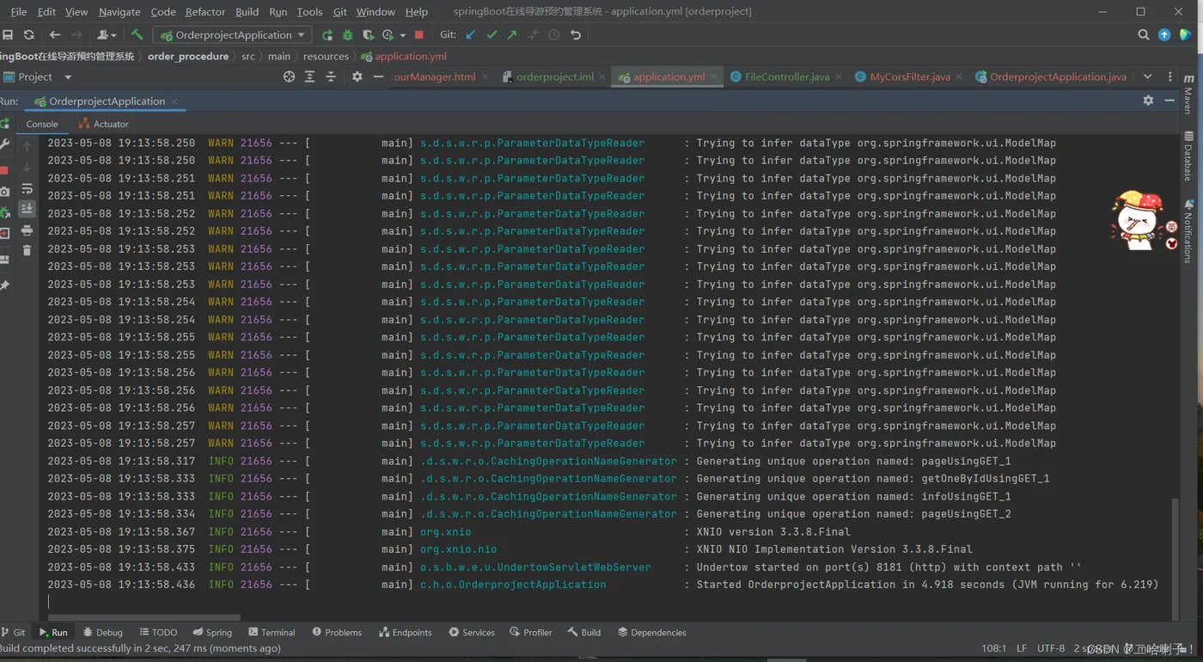1203x662 pixels.
Task: Click Git push green arrow
Action: pyautogui.click(x=512, y=35)
